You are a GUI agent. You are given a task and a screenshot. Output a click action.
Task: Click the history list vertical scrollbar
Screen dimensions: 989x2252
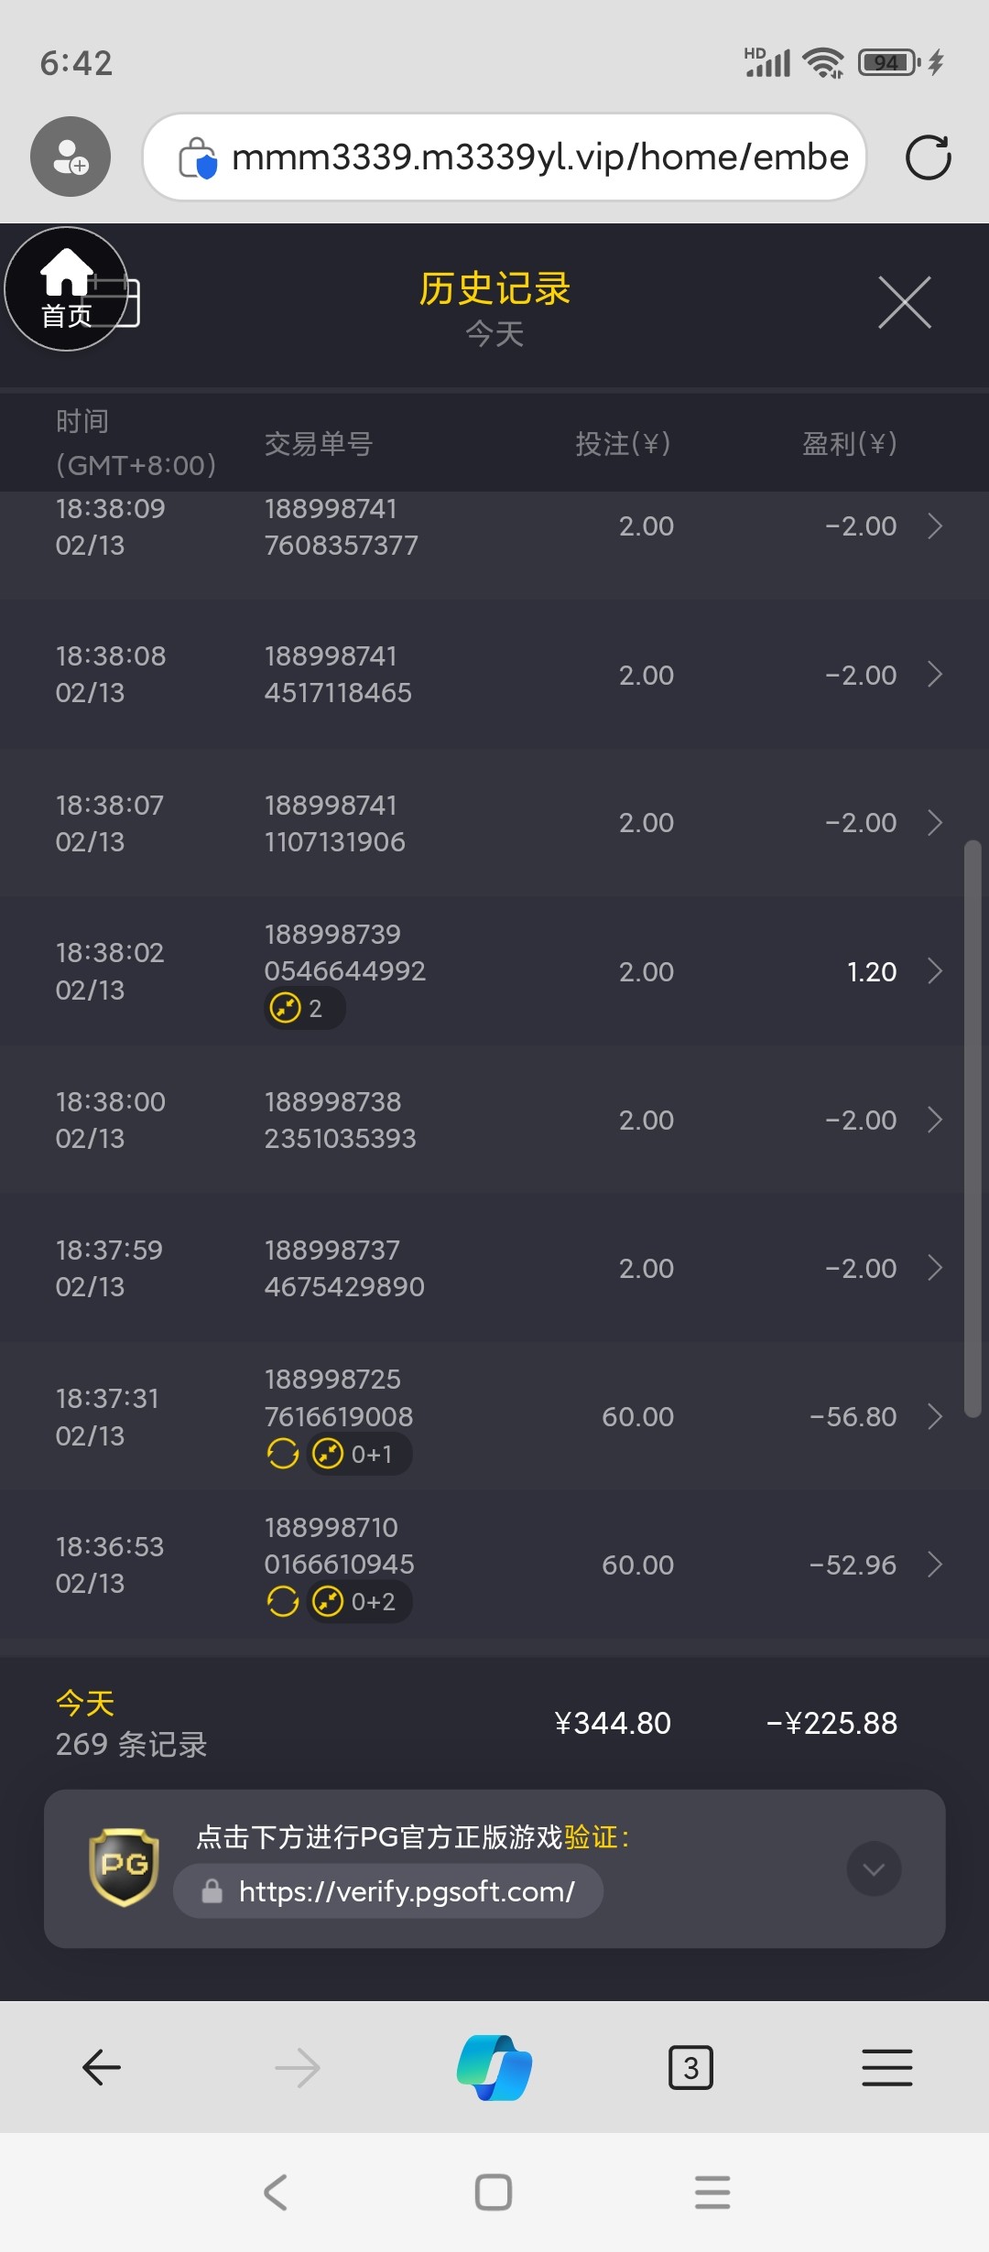pos(973,1129)
